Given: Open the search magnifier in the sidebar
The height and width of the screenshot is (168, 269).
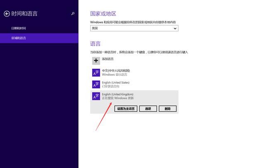Looking at the screenshot, I should point(73,14).
